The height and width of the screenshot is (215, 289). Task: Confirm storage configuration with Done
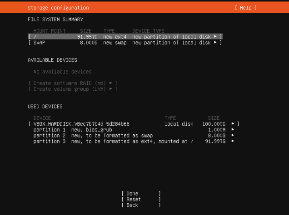click(x=141, y=194)
